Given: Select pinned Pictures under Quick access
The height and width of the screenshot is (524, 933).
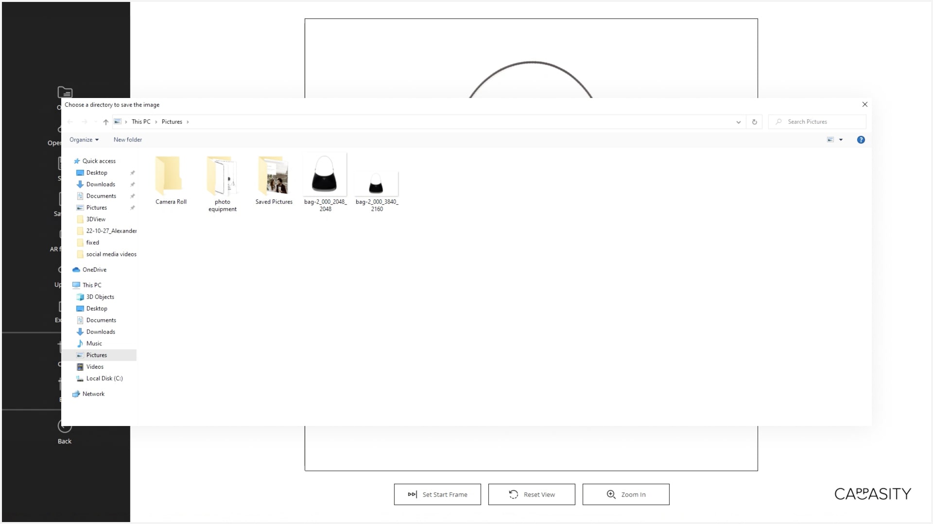Looking at the screenshot, I should (x=96, y=208).
